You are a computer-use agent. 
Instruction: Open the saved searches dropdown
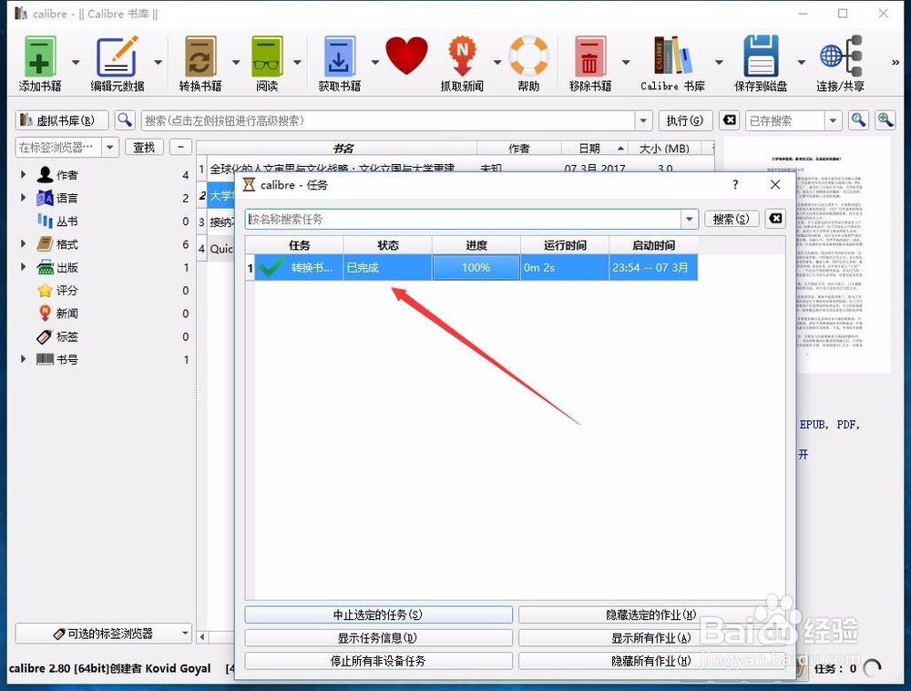click(834, 121)
